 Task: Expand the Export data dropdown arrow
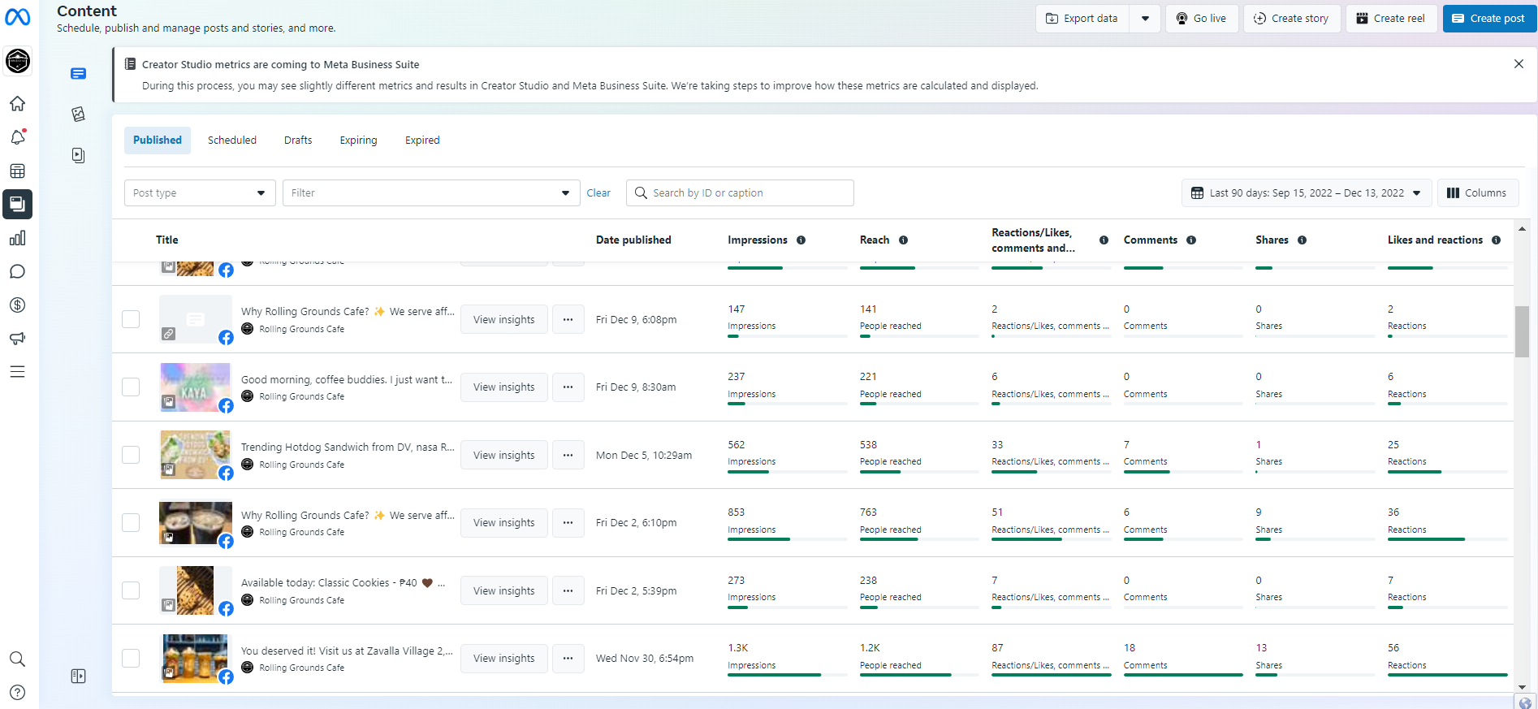(x=1145, y=19)
